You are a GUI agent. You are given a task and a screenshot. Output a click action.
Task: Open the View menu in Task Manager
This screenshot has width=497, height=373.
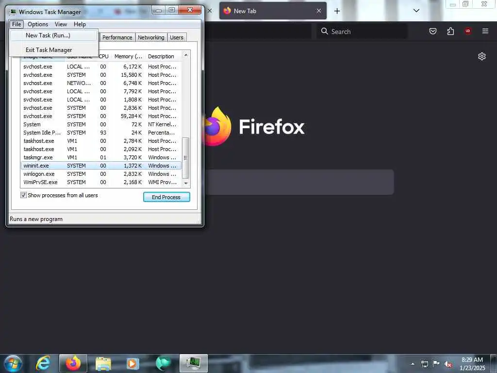point(61,24)
